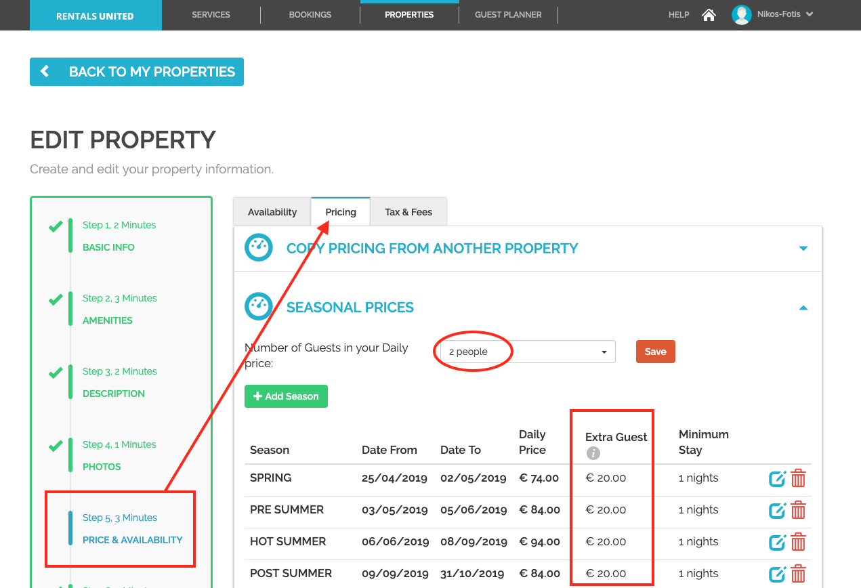Click the 25/04/2019 date from cell

[x=394, y=478]
